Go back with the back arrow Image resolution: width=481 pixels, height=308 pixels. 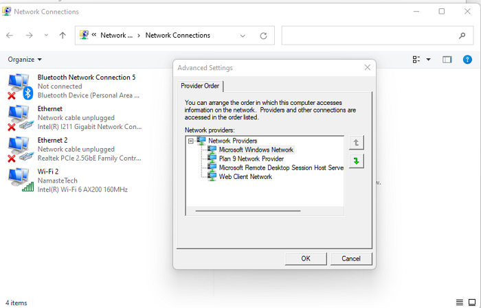coord(10,36)
